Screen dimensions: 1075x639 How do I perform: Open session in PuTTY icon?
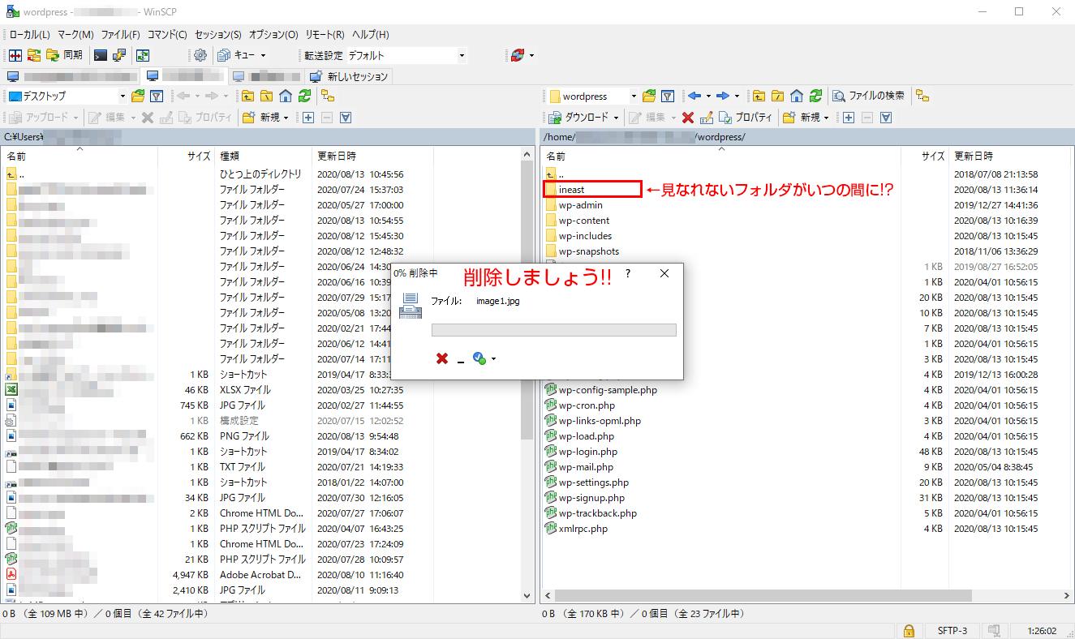click(119, 55)
